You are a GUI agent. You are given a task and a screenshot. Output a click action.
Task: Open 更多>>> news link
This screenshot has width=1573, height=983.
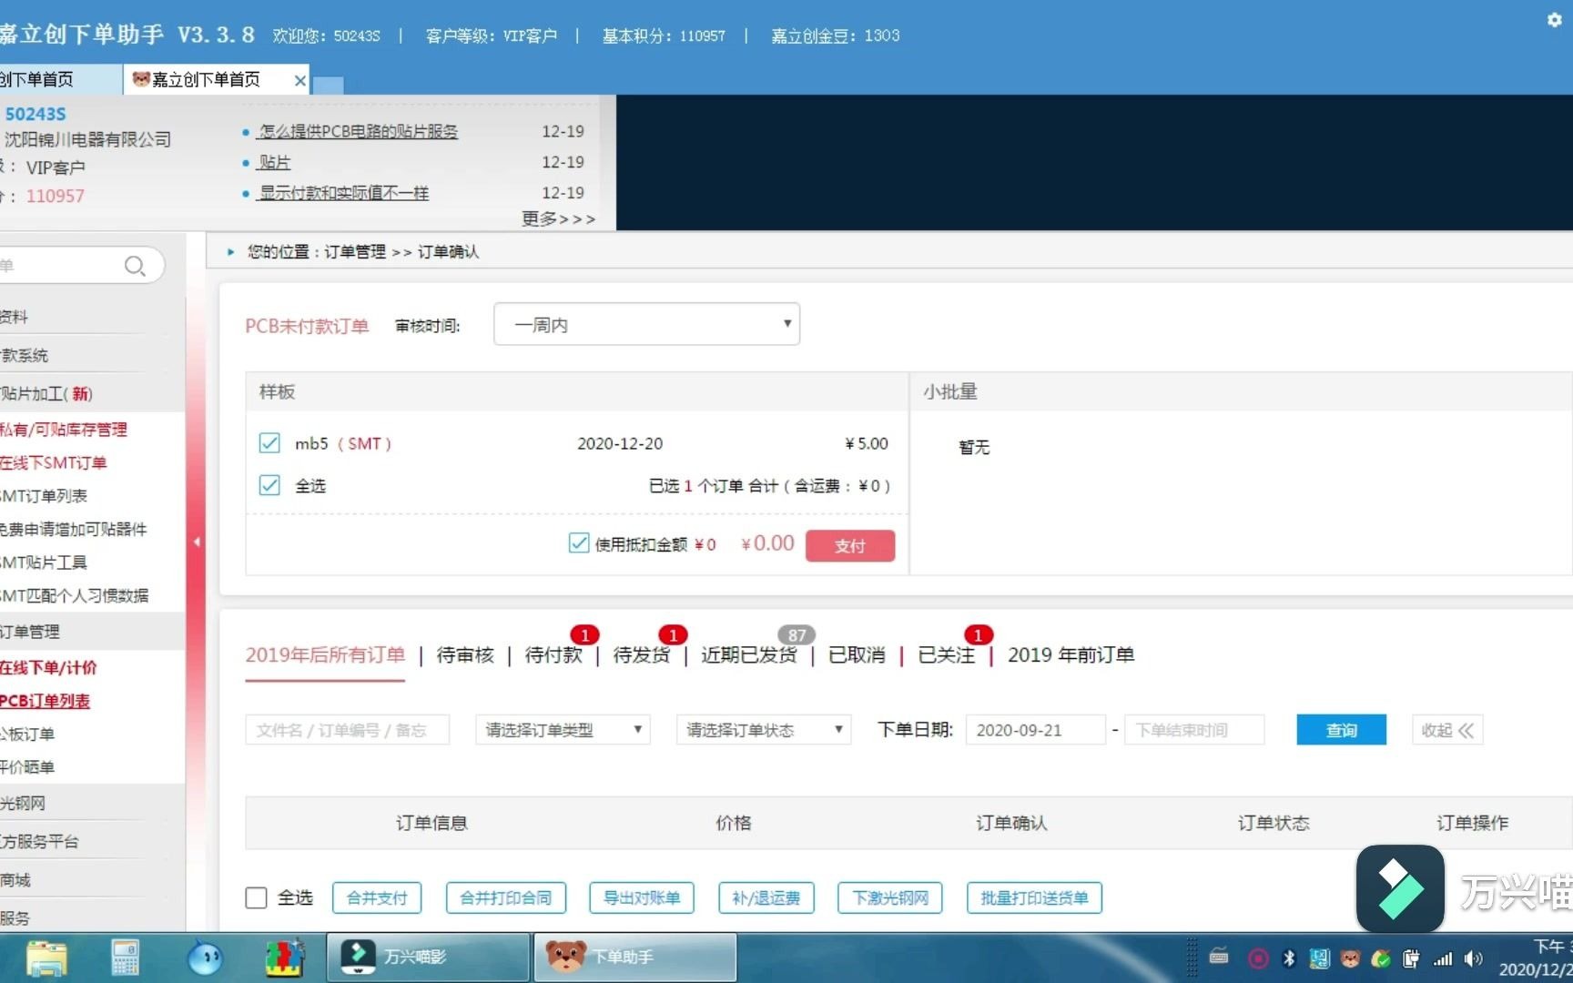click(x=559, y=218)
